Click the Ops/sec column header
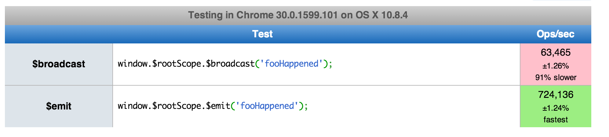The height and width of the screenshot is (137, 609). point(556,34)
